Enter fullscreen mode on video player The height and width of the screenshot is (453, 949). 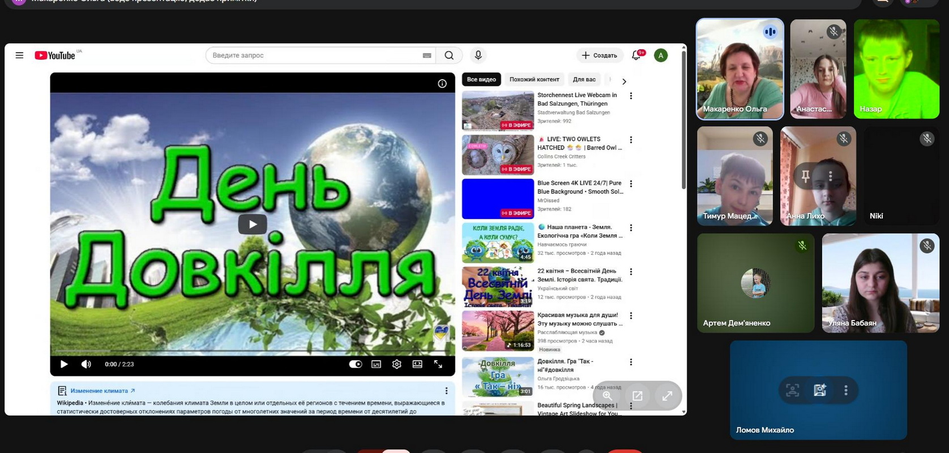[x=438, y=364]
